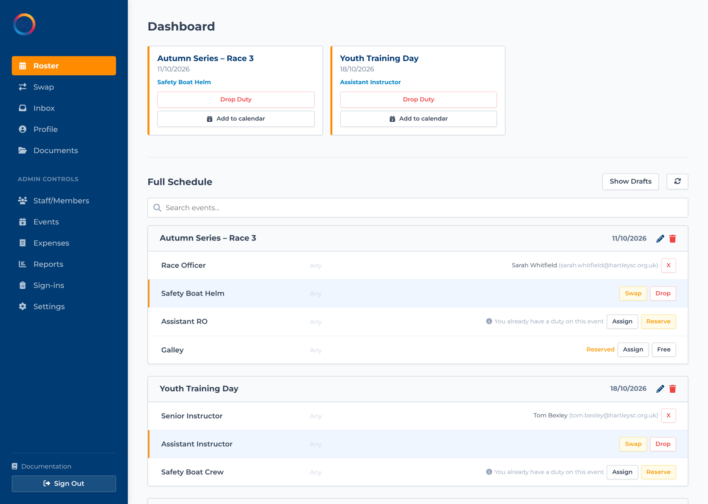708x504 pixels.
Task: Swap the Assistant Instructor duty
Action: (633, 444)
